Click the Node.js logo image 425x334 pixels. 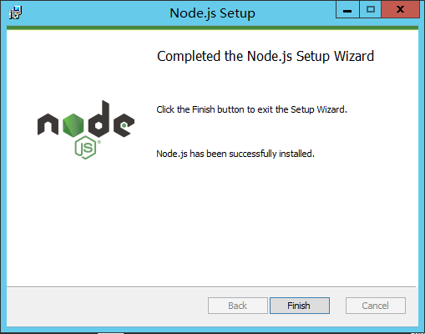click(x=86, y=129)
